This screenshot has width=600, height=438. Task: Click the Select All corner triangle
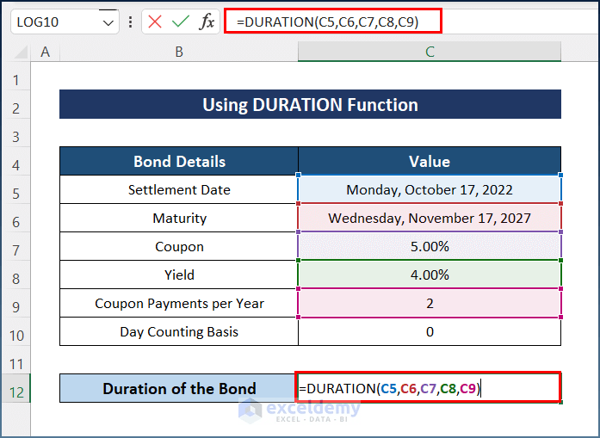(21, 52)
